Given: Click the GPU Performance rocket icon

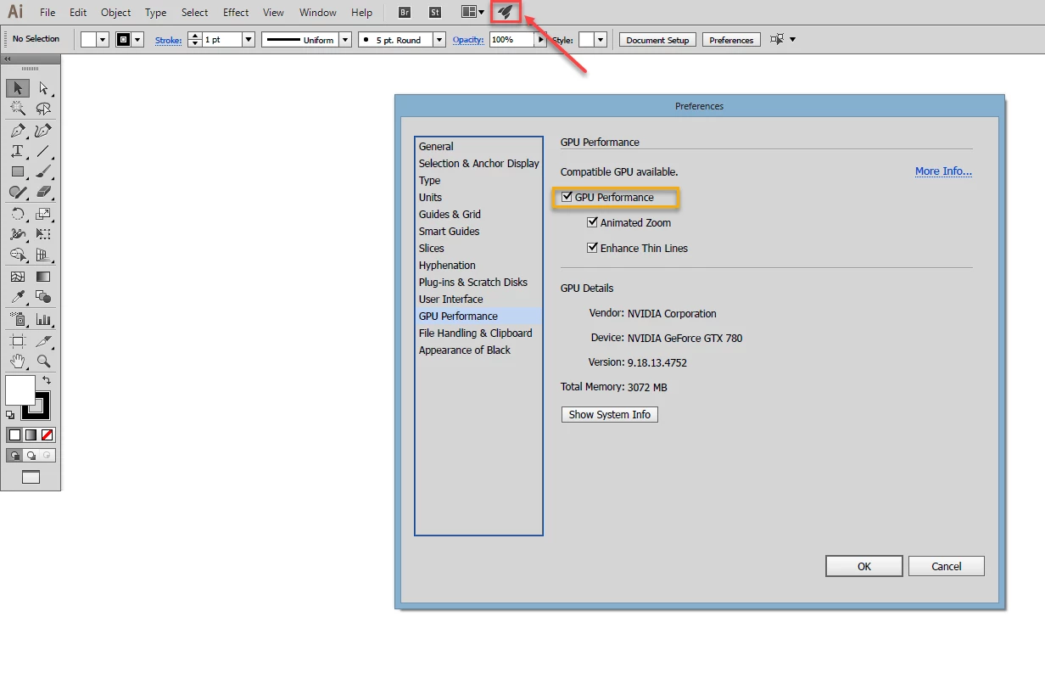Looking at the screenshot, I should (506, 13).
